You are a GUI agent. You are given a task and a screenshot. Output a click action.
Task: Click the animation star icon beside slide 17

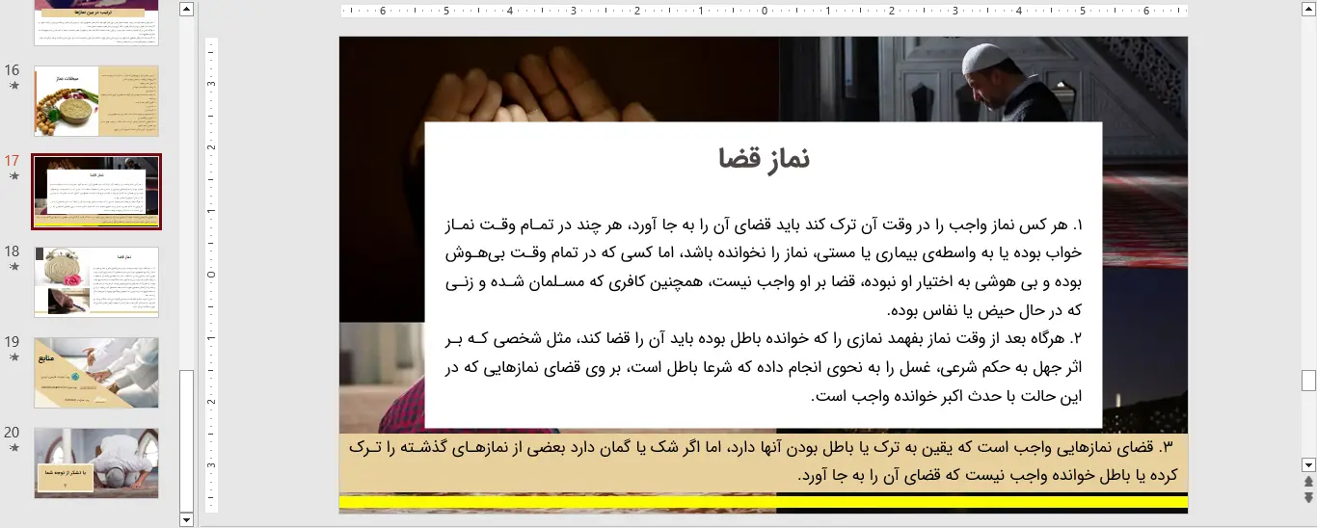click(x=13, y=176)
